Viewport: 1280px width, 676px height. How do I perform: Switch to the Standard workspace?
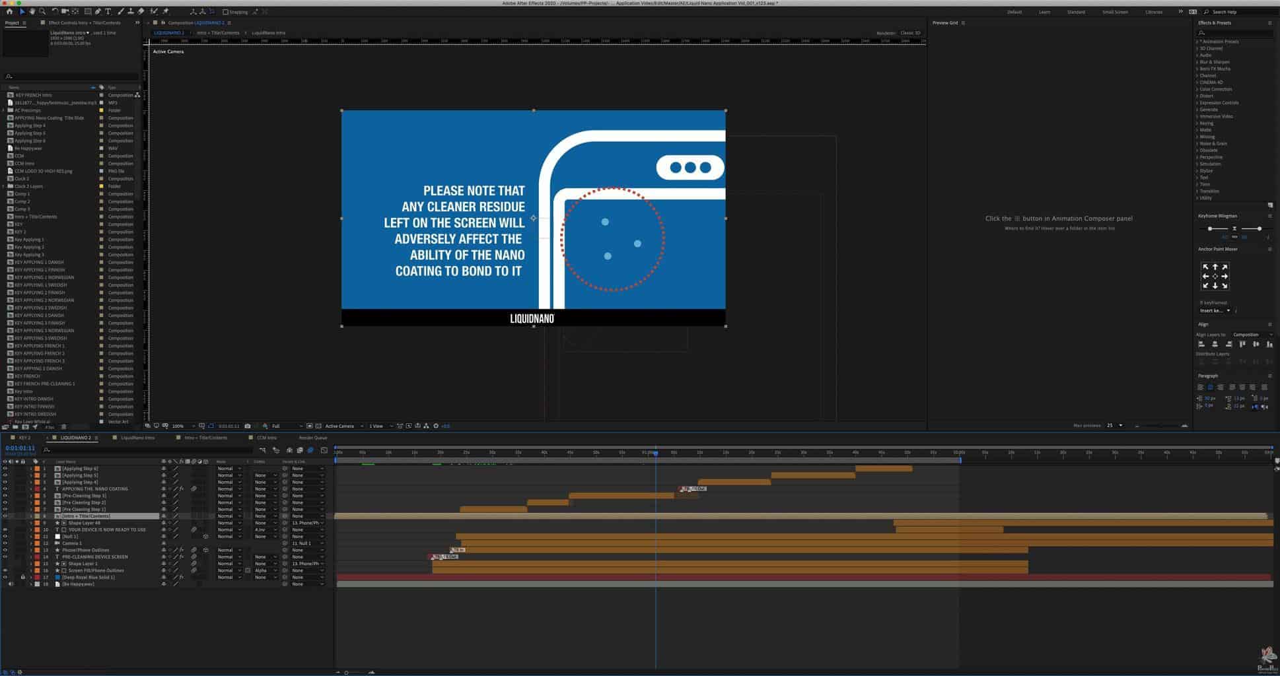click(1076, 12)
